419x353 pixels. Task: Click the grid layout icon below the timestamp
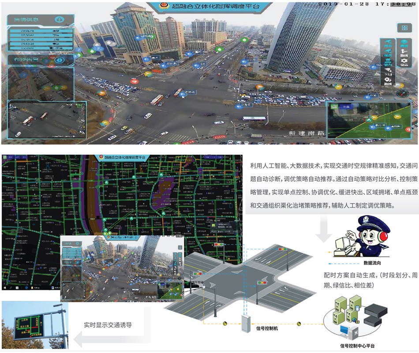click(404, 28)
